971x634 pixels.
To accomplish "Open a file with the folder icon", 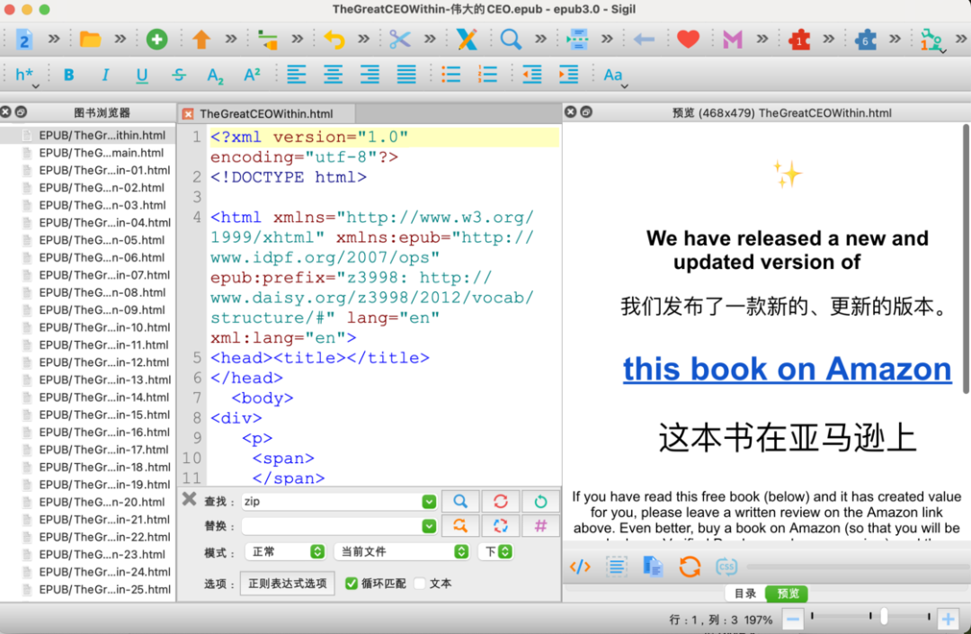I will point(90,40).
